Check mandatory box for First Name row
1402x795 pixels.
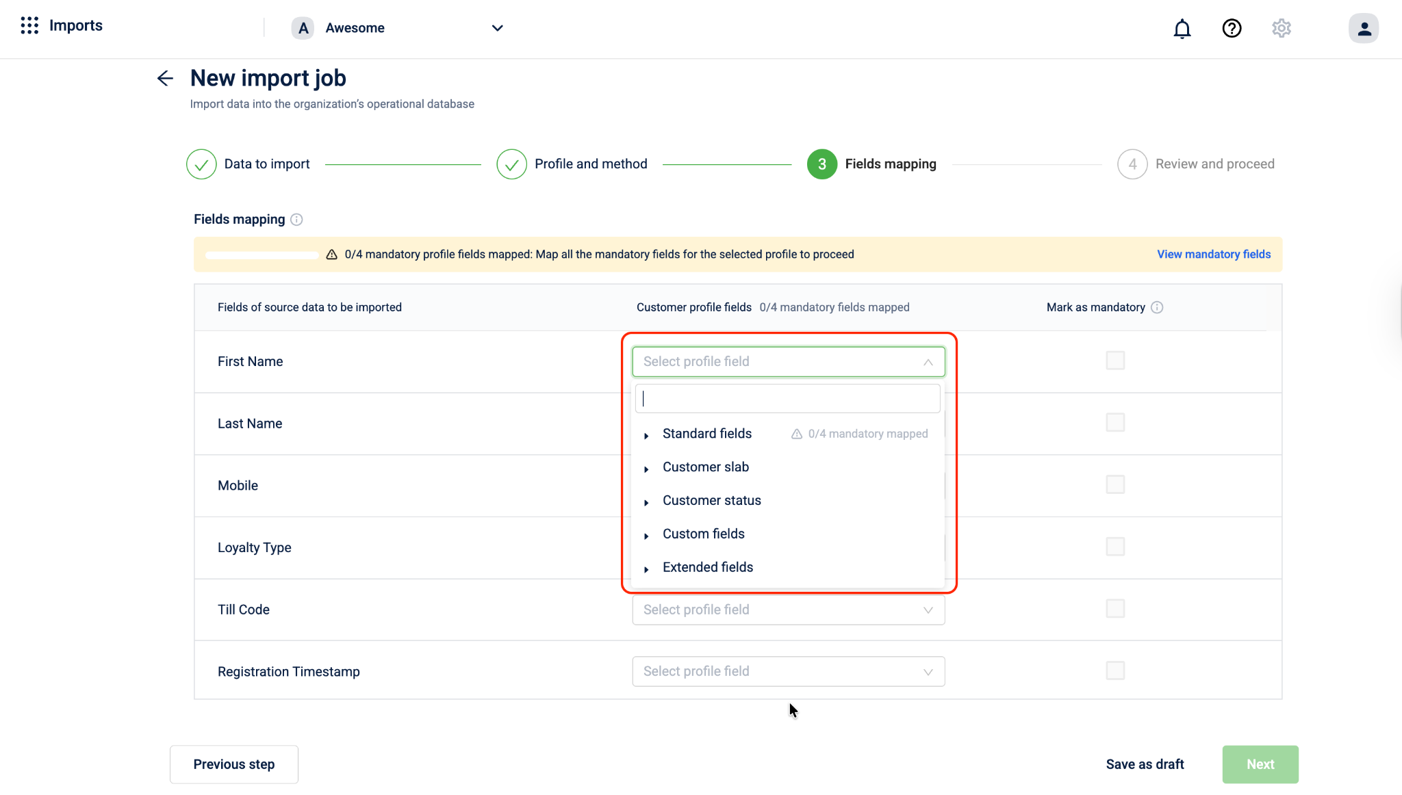pos(1115,361)
